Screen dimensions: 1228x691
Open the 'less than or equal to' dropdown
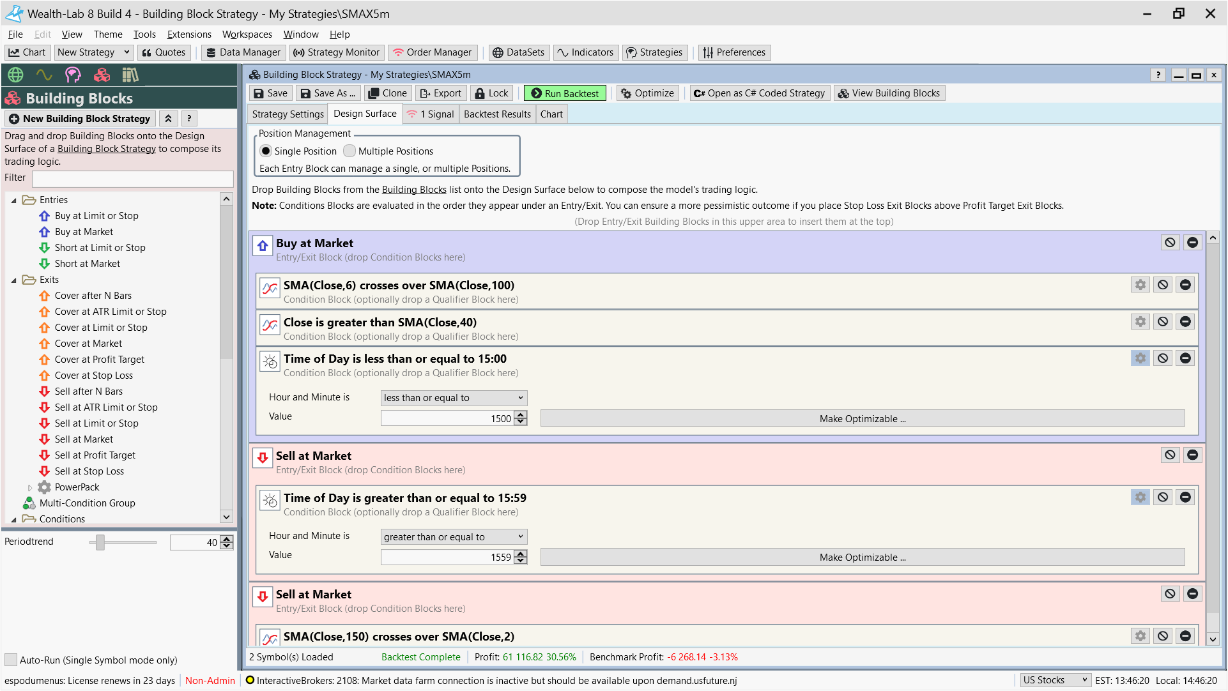tap(454, 398)
